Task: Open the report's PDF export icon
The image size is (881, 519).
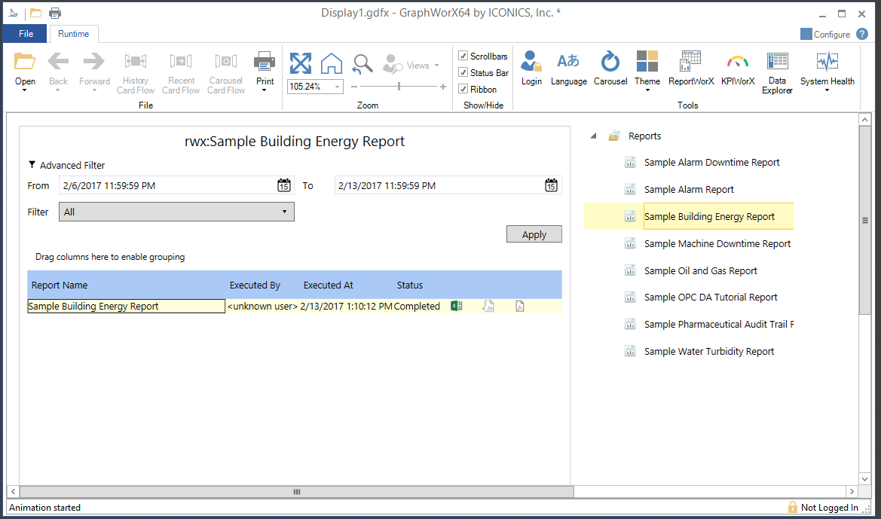Action: pos(519,306)
